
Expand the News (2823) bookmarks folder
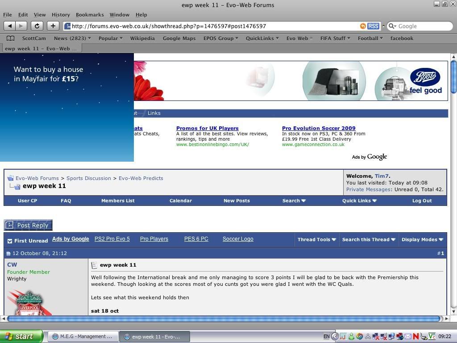click(73, 38)
